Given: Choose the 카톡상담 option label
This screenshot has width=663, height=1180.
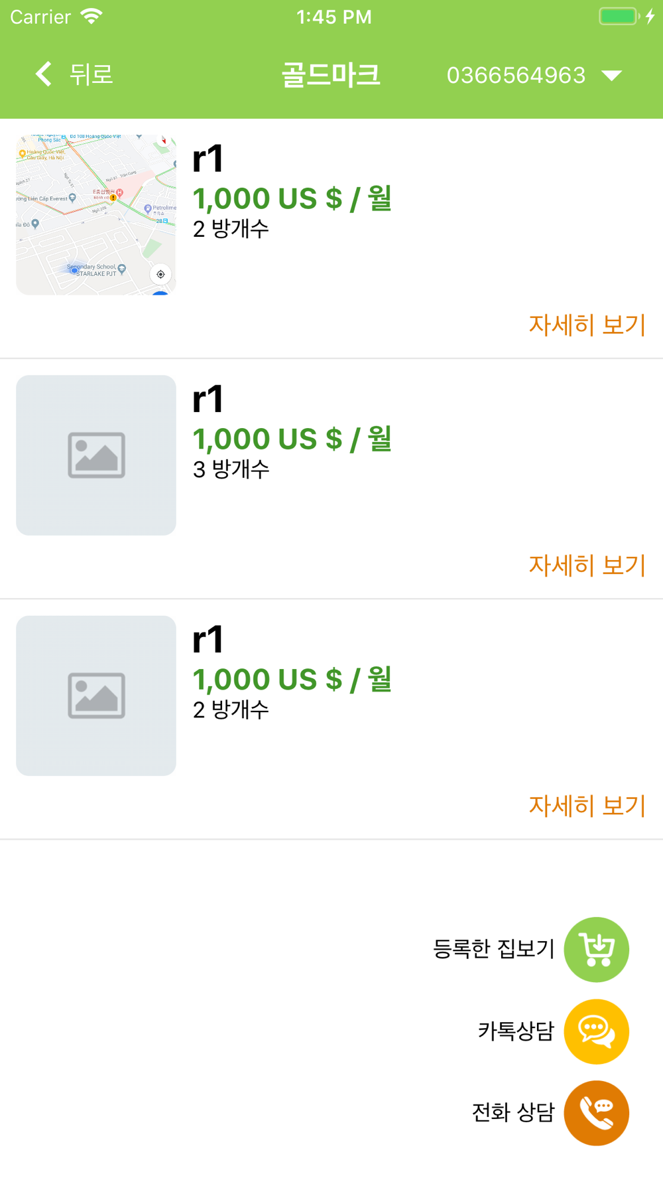Looking at the screenshot, I should [x=515, y=1031].
